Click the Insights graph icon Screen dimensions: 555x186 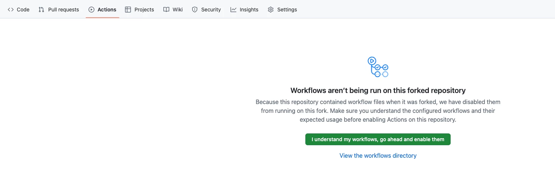pos(233,10)
